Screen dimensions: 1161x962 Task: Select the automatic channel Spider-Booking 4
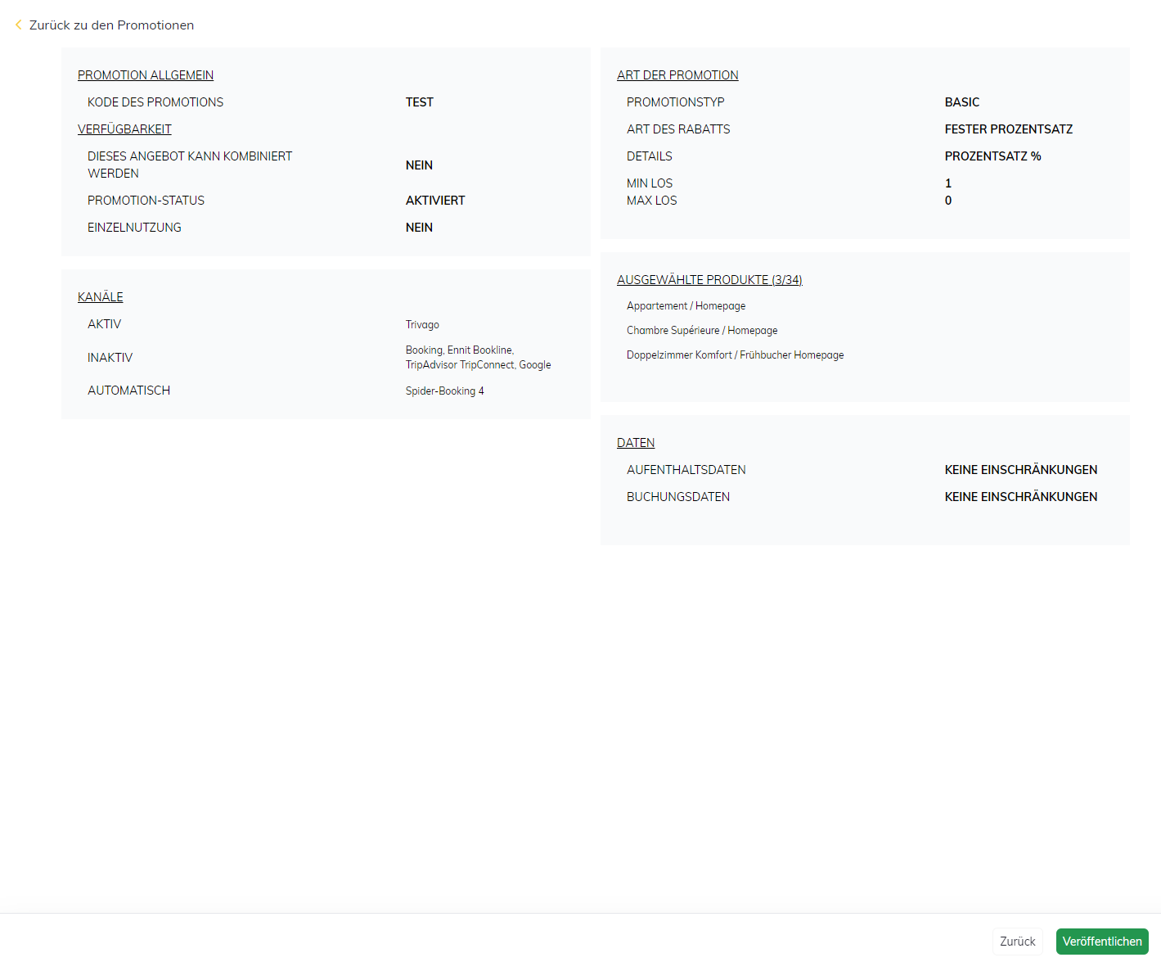point(444,391)
